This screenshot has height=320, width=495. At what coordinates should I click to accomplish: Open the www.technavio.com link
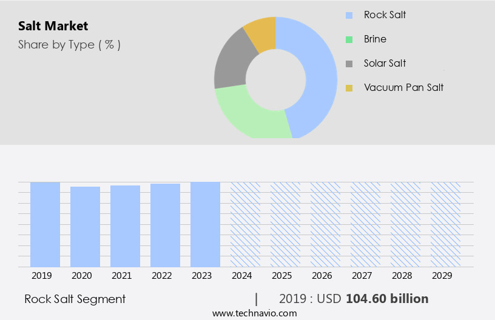(x=254, y=313)
